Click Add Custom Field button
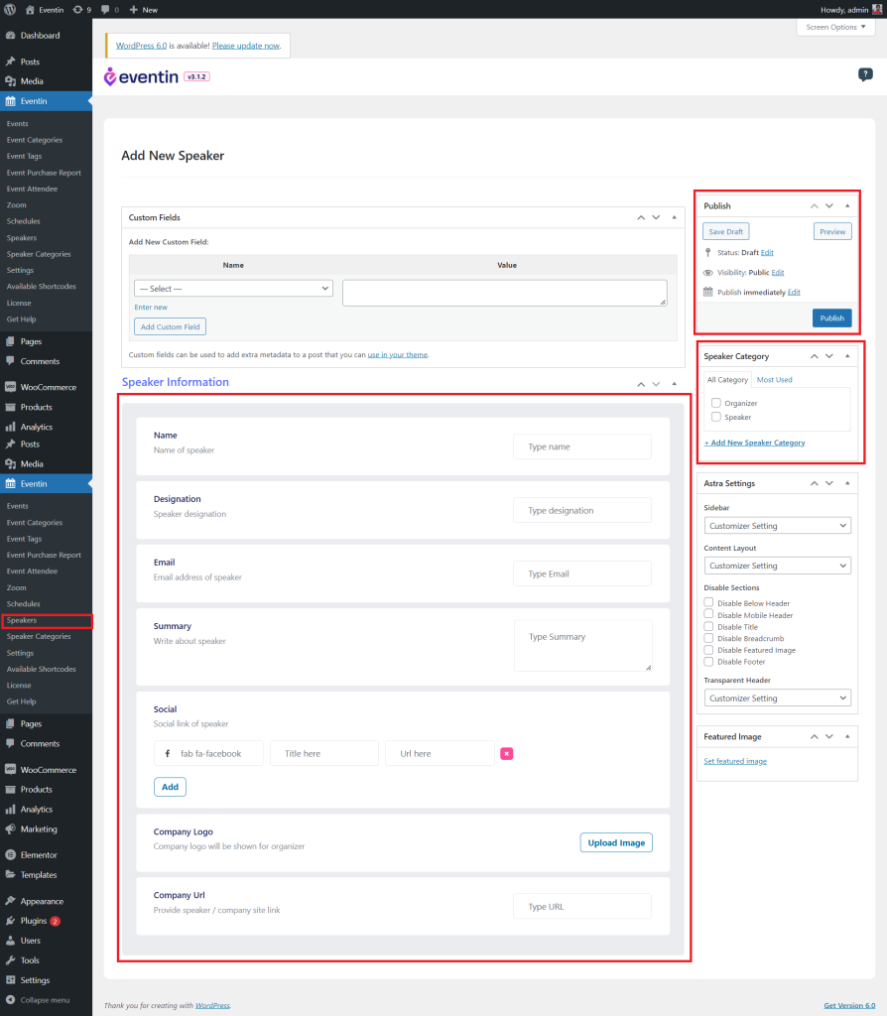Image resolution: width=887 pixels, height=1016 pixels. click(x=171, y=326)
